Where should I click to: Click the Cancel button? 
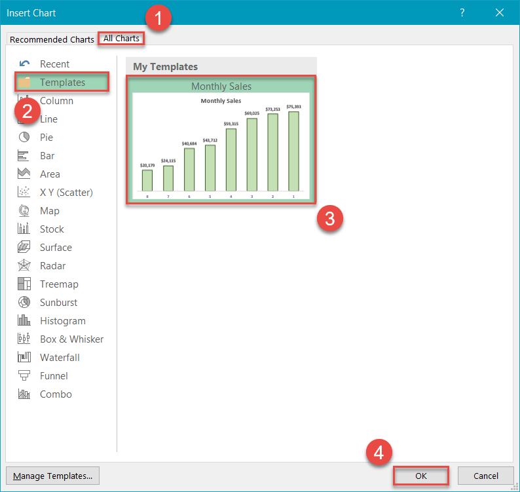(x=485, y=476)
